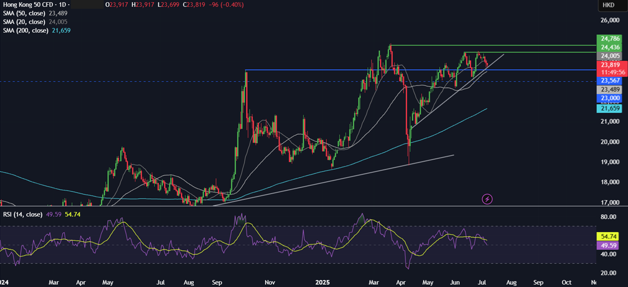Click the O23,917 open value in header
Viewport: 628px width, 287px height.
[117, 5]
